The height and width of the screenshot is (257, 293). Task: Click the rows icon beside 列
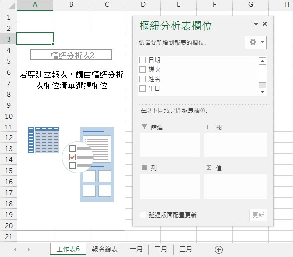click(145, 167)
